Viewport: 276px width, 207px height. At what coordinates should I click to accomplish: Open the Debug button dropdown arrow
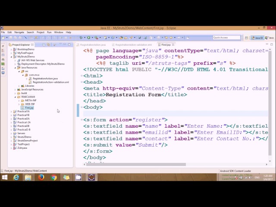coord(85,38)
